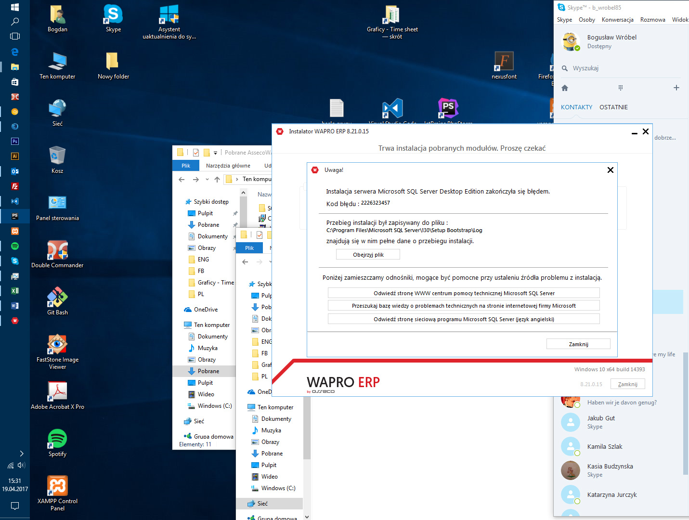
Task: Open the Osoby menu in Skype
Action: point(587,20)
